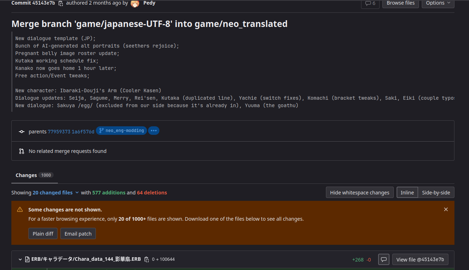Expand more branches with ellipsis button

(x=154, y=131)
